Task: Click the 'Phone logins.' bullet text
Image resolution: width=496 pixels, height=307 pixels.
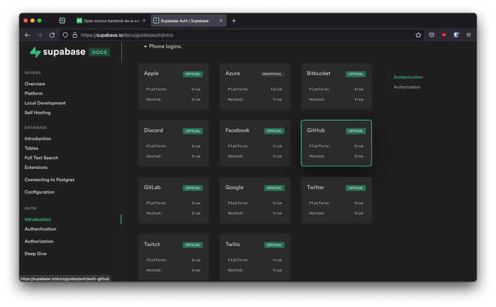Action: tap(166, 46)
